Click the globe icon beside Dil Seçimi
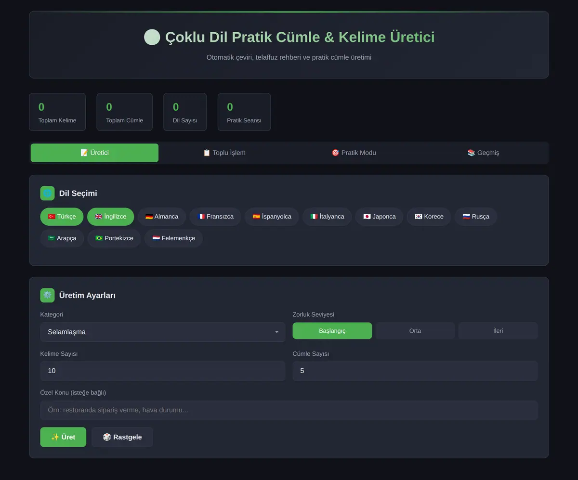This screenshot has width=578, height=480. tap(47, 193)
